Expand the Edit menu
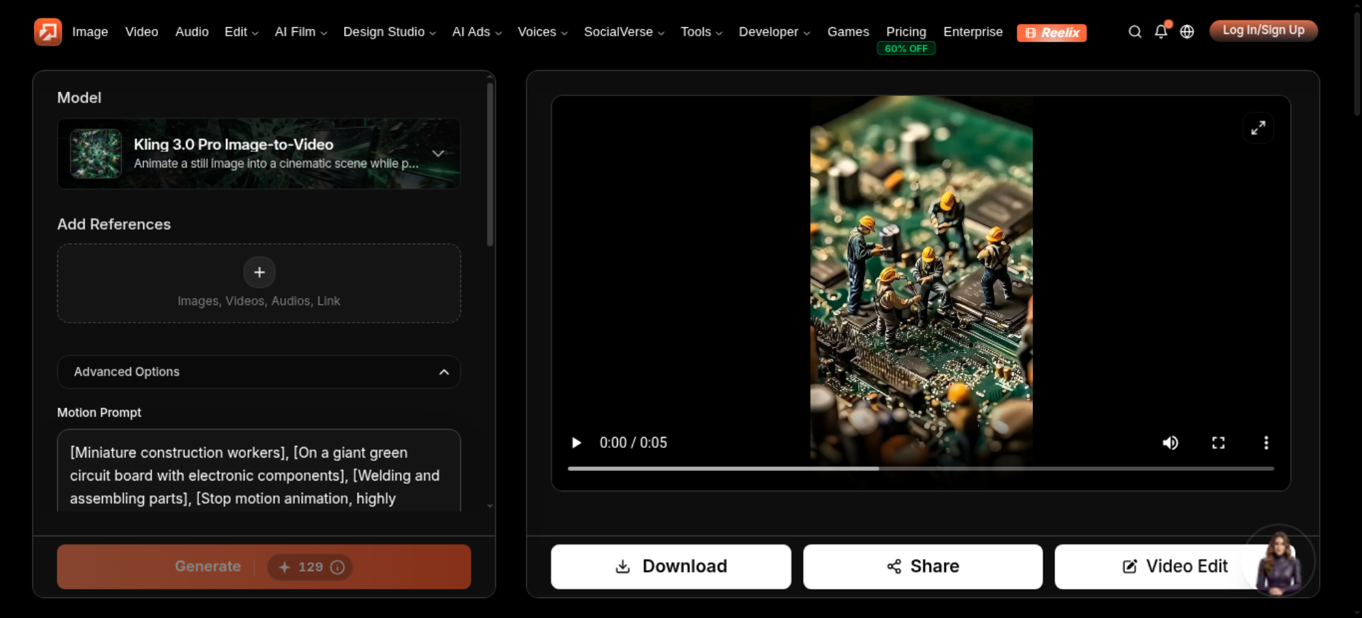Screen dimensions: 1362x618 pos(242,32)
